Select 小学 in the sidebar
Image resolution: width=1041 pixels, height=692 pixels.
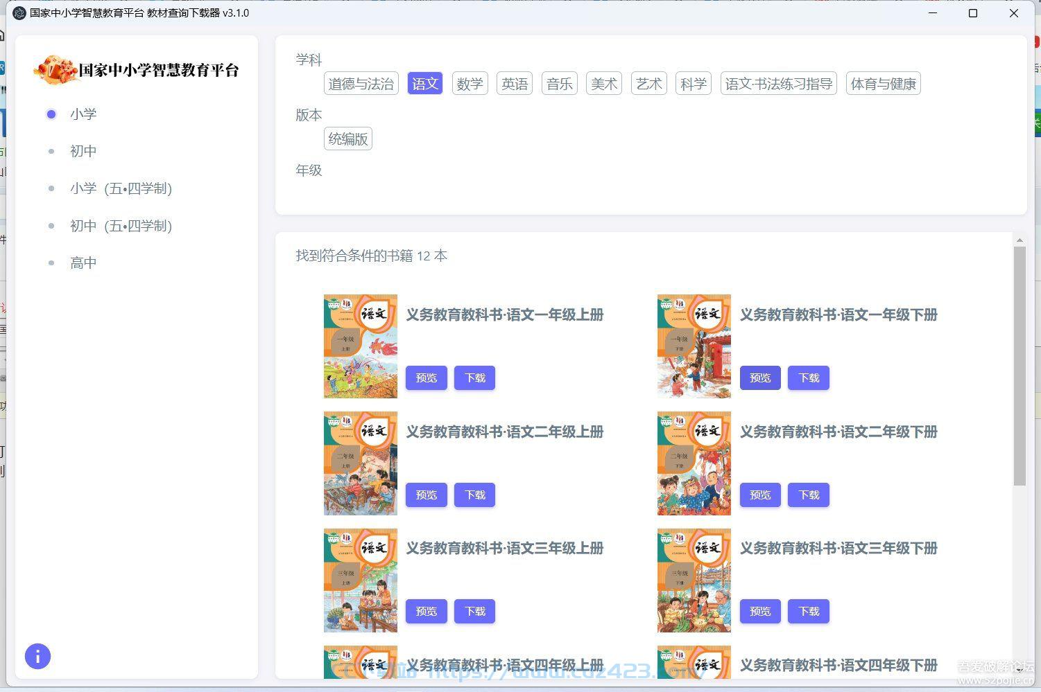point(83,114)
